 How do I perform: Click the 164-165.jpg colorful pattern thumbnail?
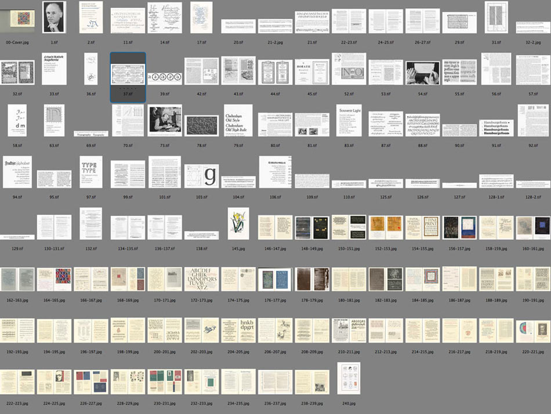tap(54, 279)
